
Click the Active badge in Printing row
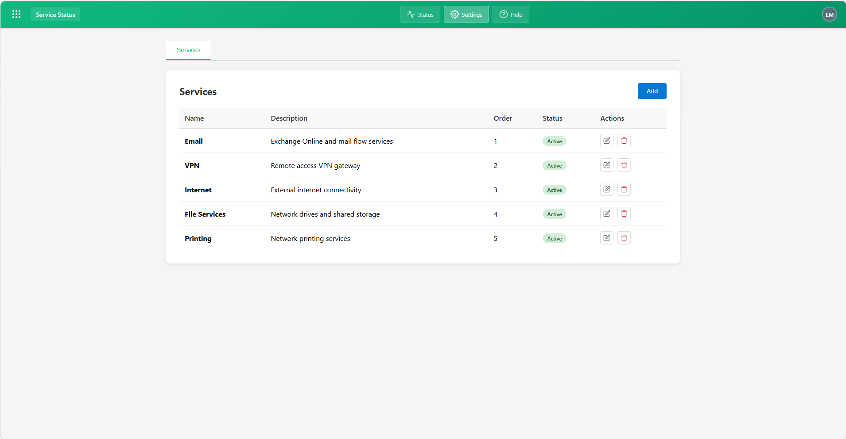click(x=554, y=238)
